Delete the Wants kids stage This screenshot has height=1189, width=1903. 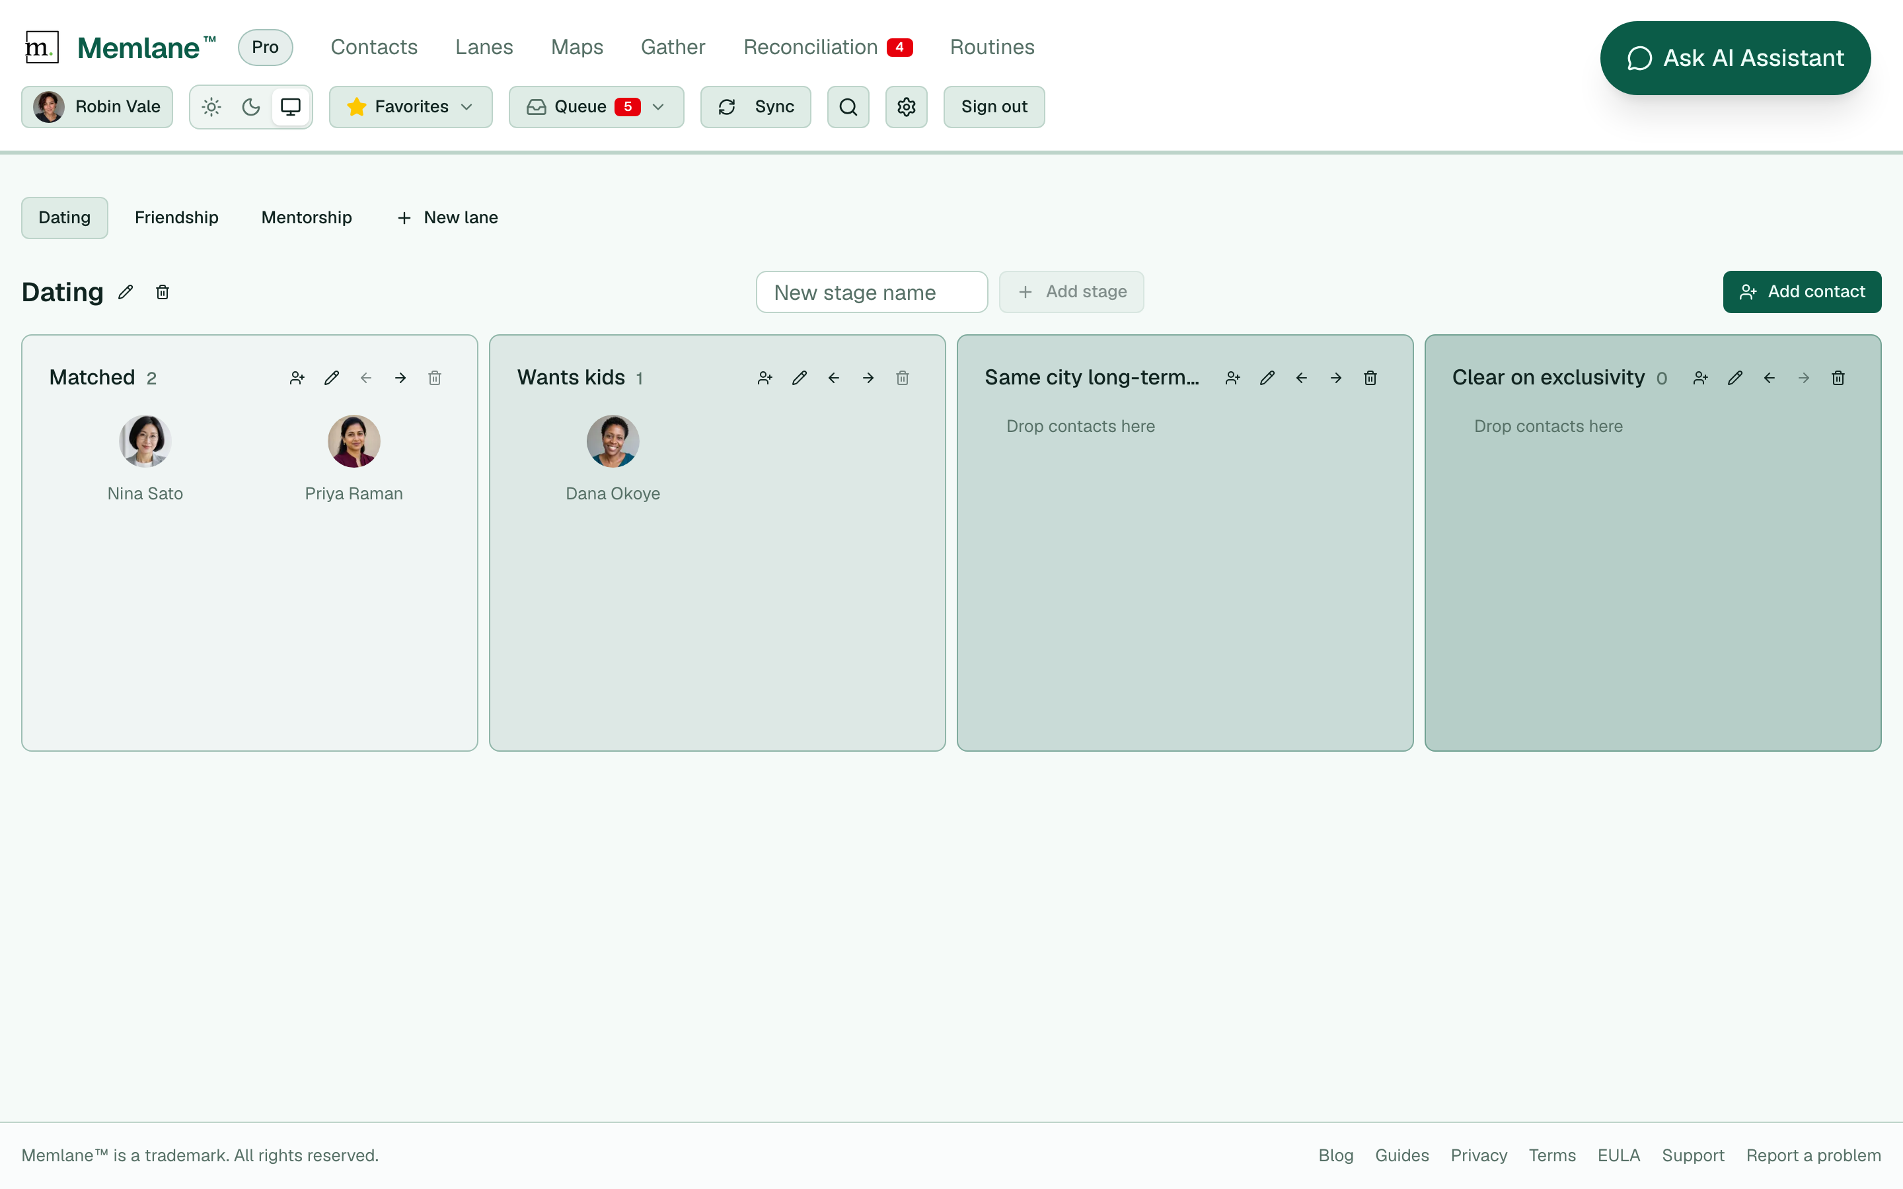903,378
